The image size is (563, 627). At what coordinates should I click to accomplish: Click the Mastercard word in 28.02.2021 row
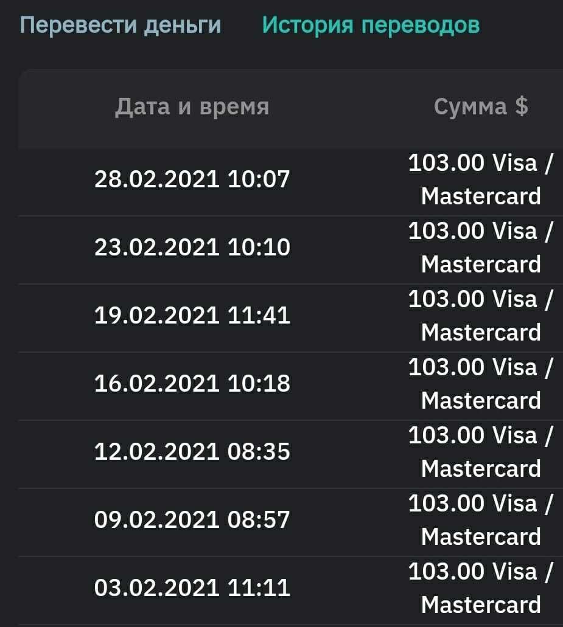(481, 196)
